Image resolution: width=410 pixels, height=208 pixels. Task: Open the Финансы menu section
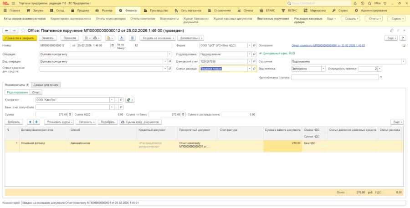point(128,11)
